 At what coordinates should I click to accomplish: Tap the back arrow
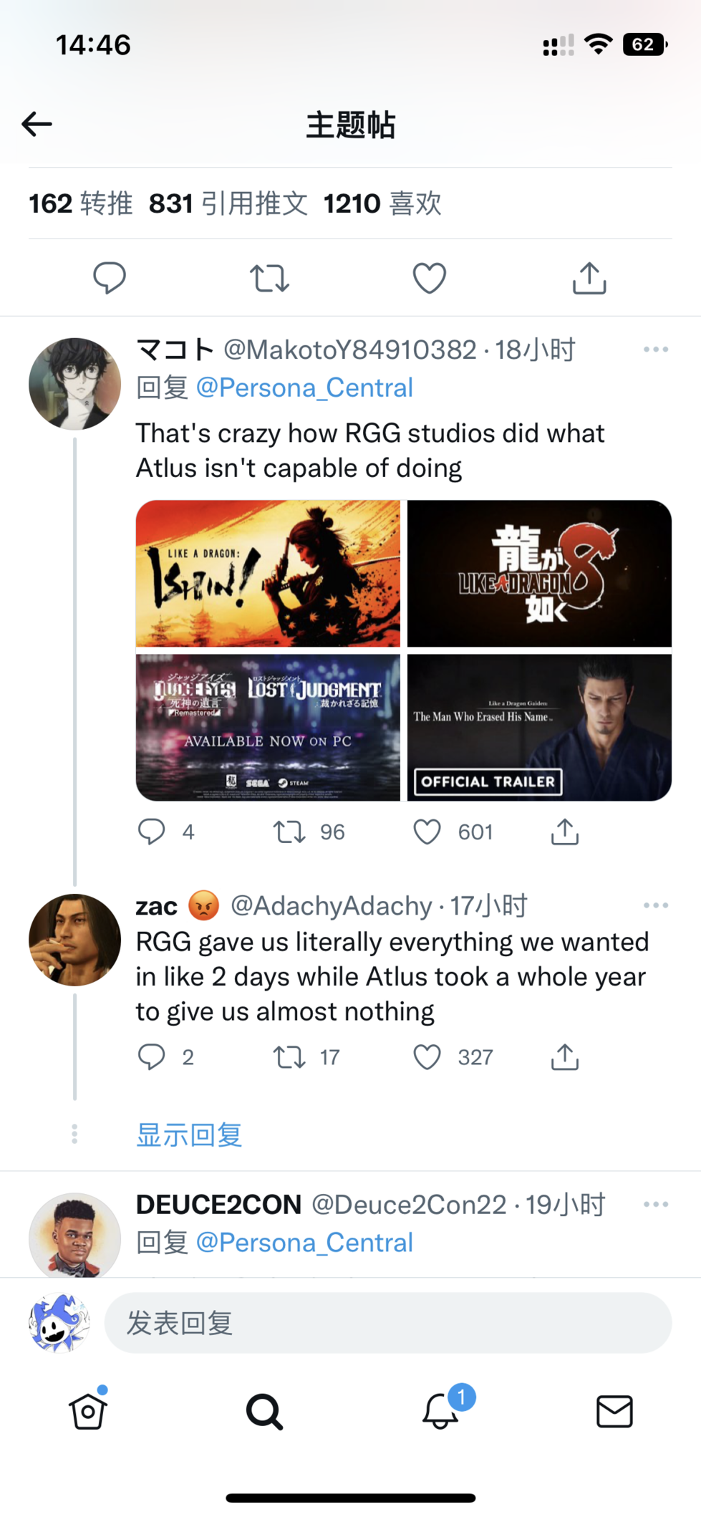click(37, 124)
